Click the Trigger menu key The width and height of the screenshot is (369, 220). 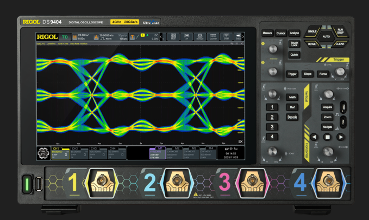(x=292, y=74)
